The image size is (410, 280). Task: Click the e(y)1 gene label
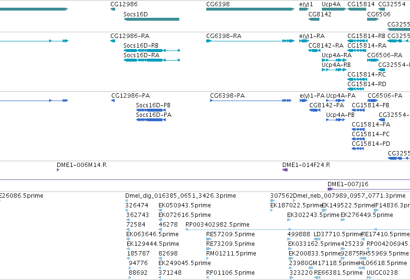pos(306,4)
